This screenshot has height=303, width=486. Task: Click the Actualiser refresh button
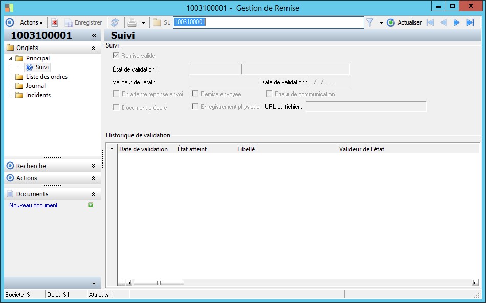[404, 22]
